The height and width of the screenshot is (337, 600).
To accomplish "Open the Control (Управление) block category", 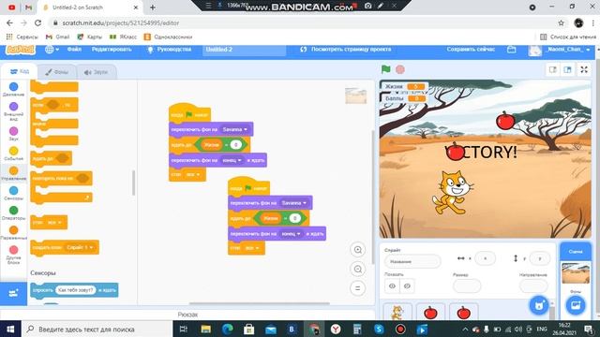I will point(13,173).
